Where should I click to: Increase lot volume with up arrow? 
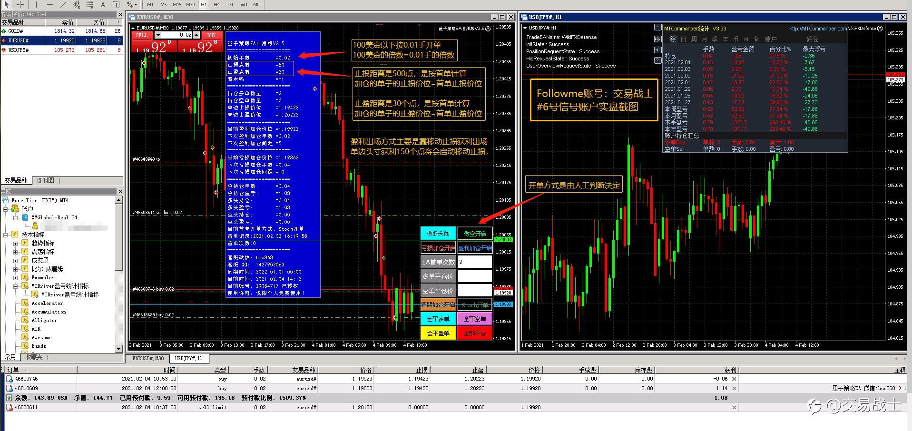[x=196, y=35]
